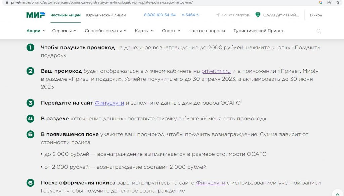Open profile ОЛЛО ДМИТРИЙ
This screenshot has height=196, width=344.
click(x=281, y=15)
